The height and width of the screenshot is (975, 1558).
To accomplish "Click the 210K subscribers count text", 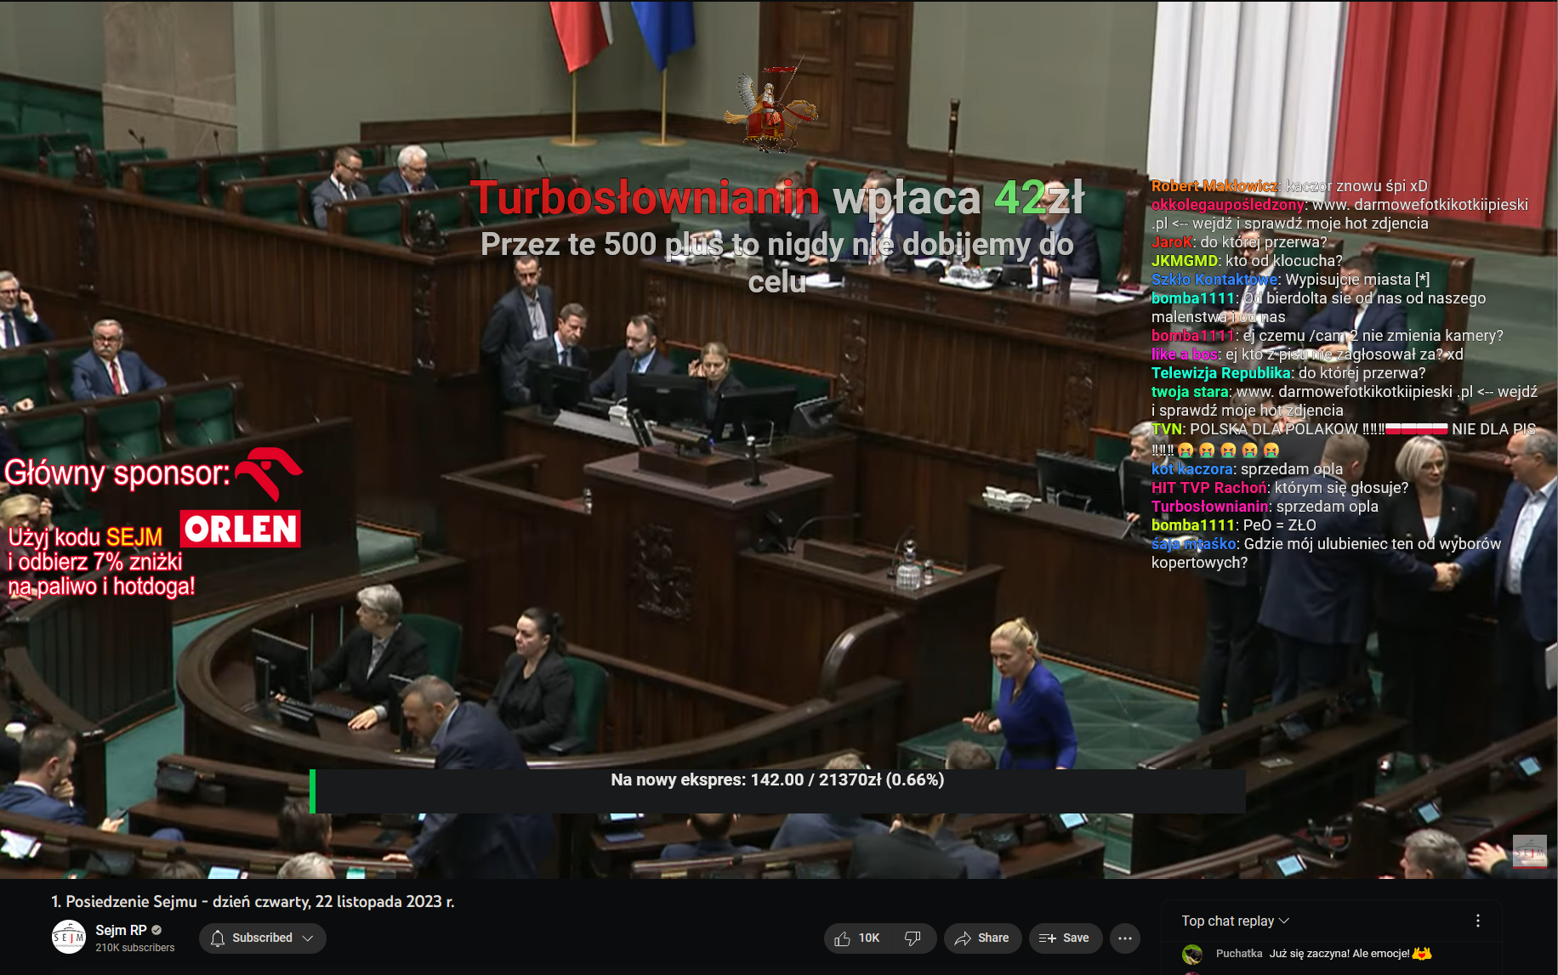I will point(134,948).
